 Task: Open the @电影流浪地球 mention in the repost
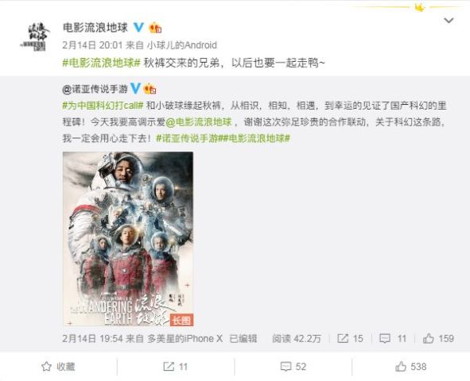(199, 122)
